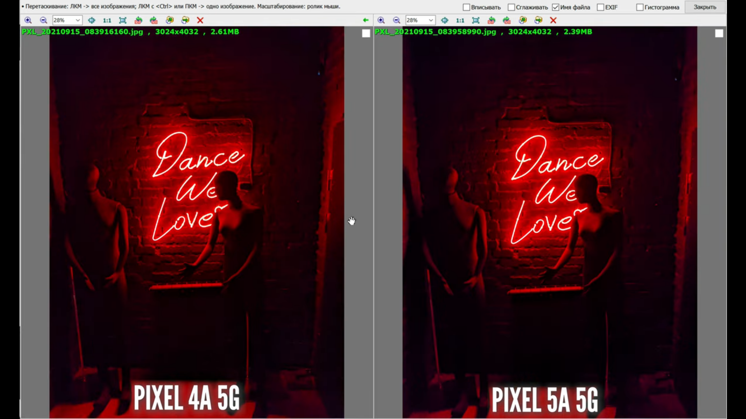Image resolution: width=746 pixels, height=419 pixels.
Task: Enable the Вписывать checkbox
Action: click(x=466, y=7)
